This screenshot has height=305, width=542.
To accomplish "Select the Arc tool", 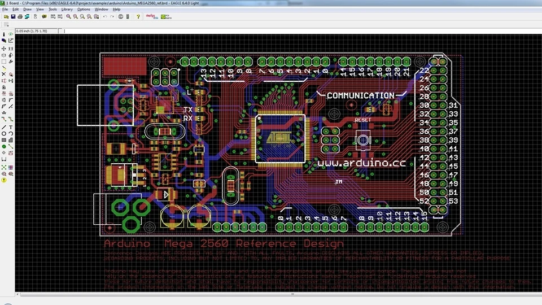I will (x=11, y=133).
